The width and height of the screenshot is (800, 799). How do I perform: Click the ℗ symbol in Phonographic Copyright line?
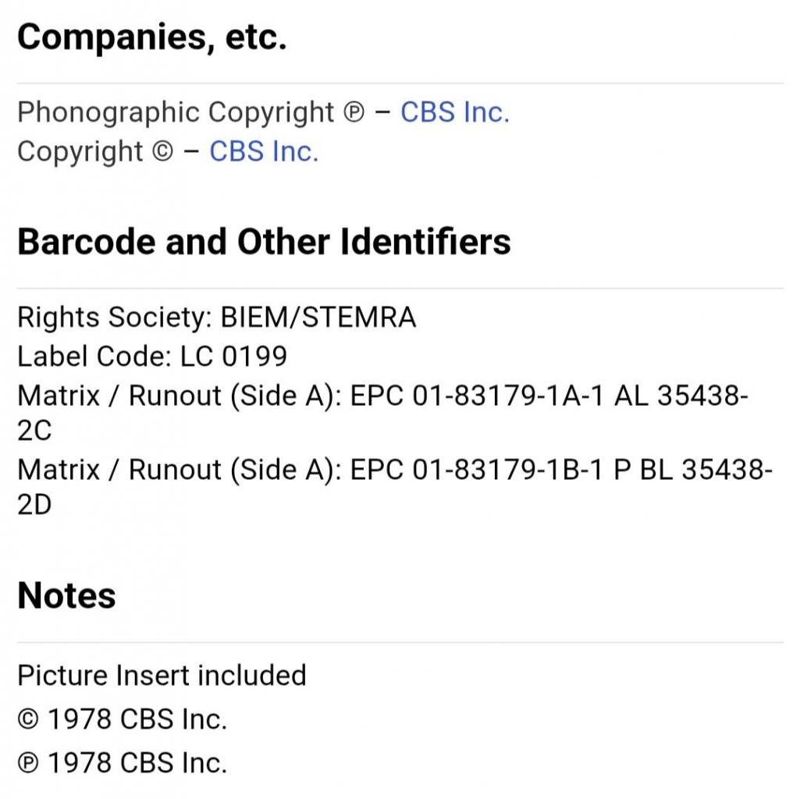pyautogui.click(x=353, y=113)
